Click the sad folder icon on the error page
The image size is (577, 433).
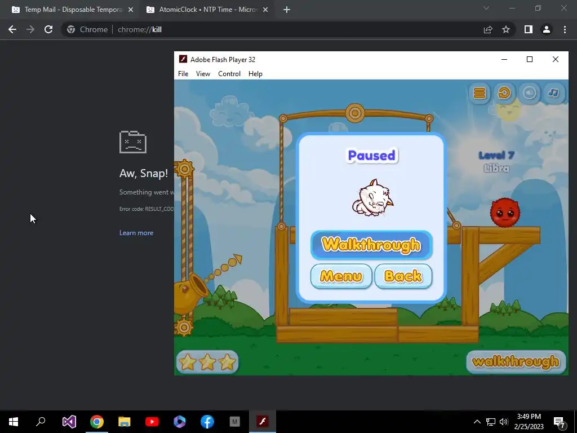(133, 142)
